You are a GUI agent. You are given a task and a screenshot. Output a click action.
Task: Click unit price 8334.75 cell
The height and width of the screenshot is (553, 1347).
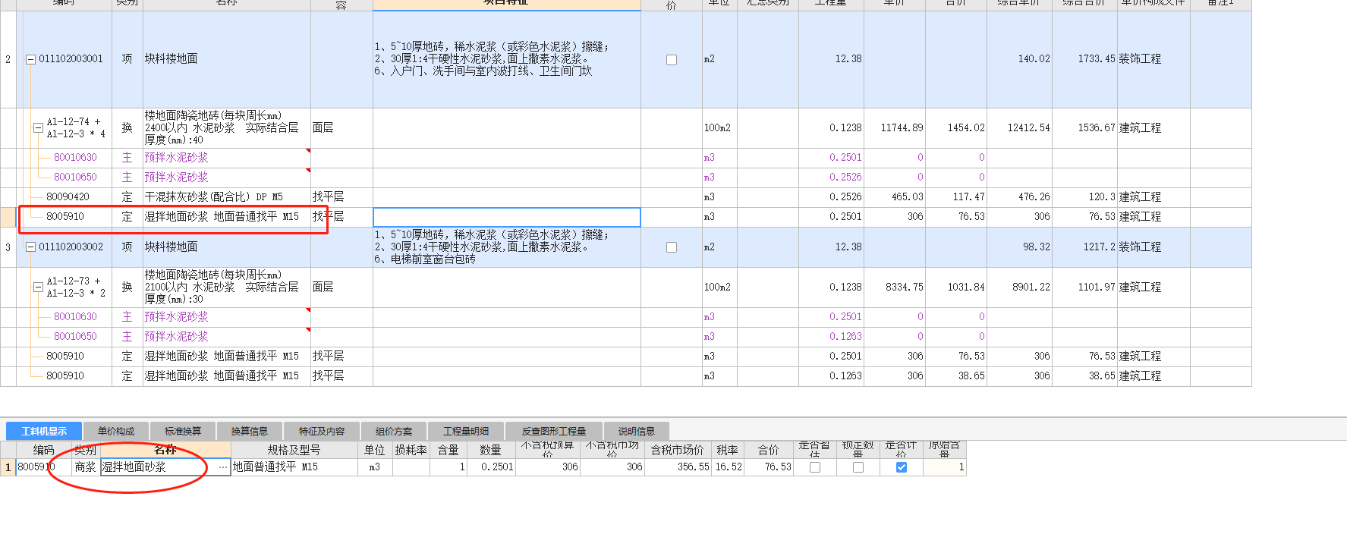(x=895, y=287)
